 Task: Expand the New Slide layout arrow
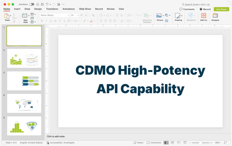[x=29, y=16]
